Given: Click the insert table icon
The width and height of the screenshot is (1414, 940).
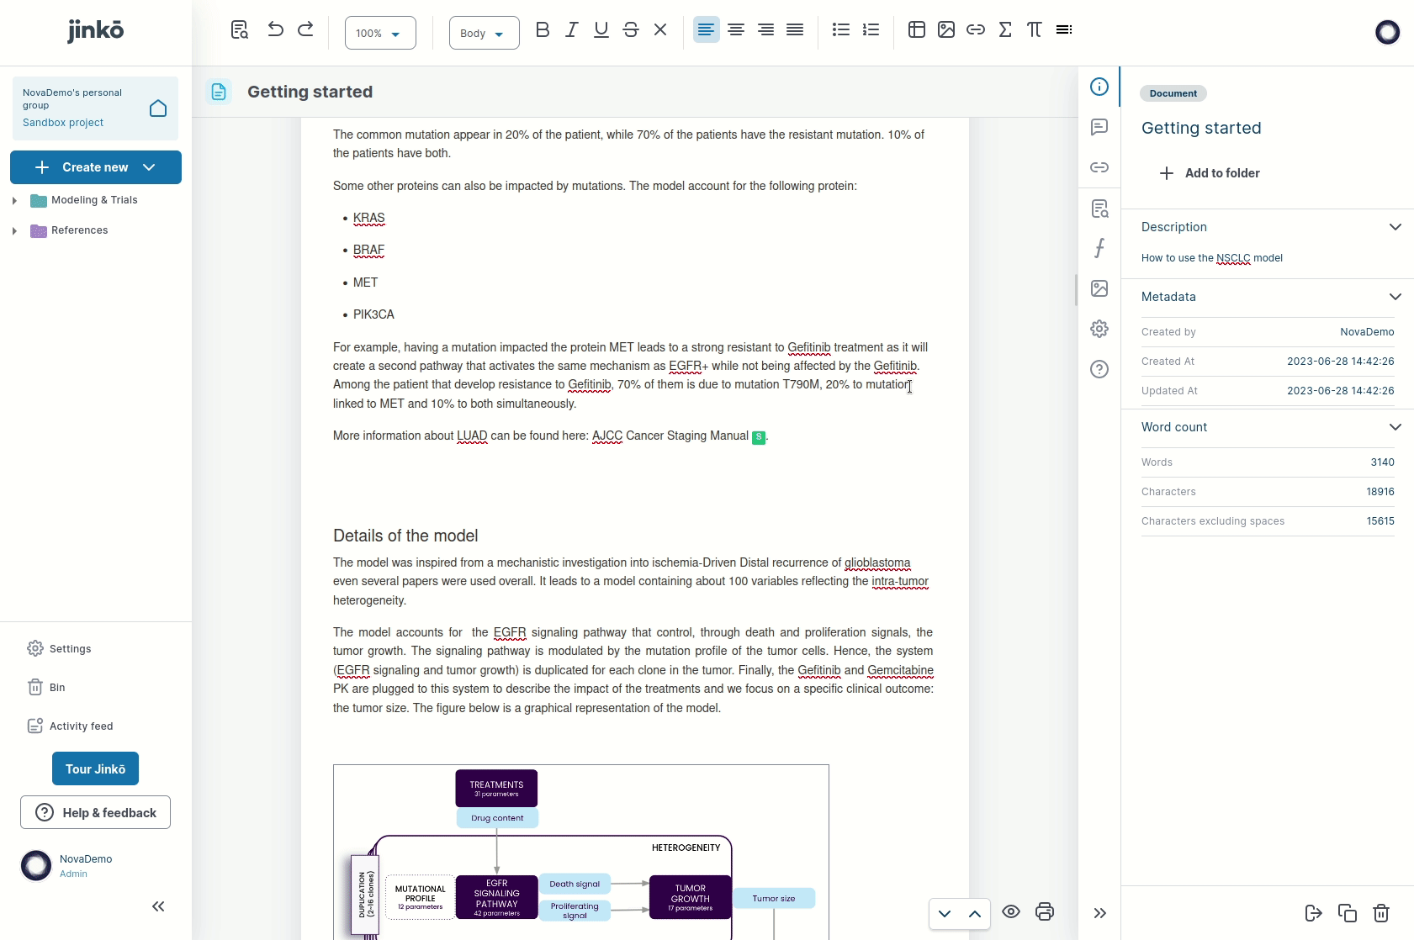Looking at the screenshot, I should pyautogui.click(x=917, y=30).
